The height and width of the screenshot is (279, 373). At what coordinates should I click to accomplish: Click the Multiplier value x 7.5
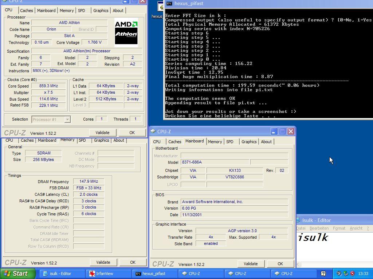click(x=48, y=93)
